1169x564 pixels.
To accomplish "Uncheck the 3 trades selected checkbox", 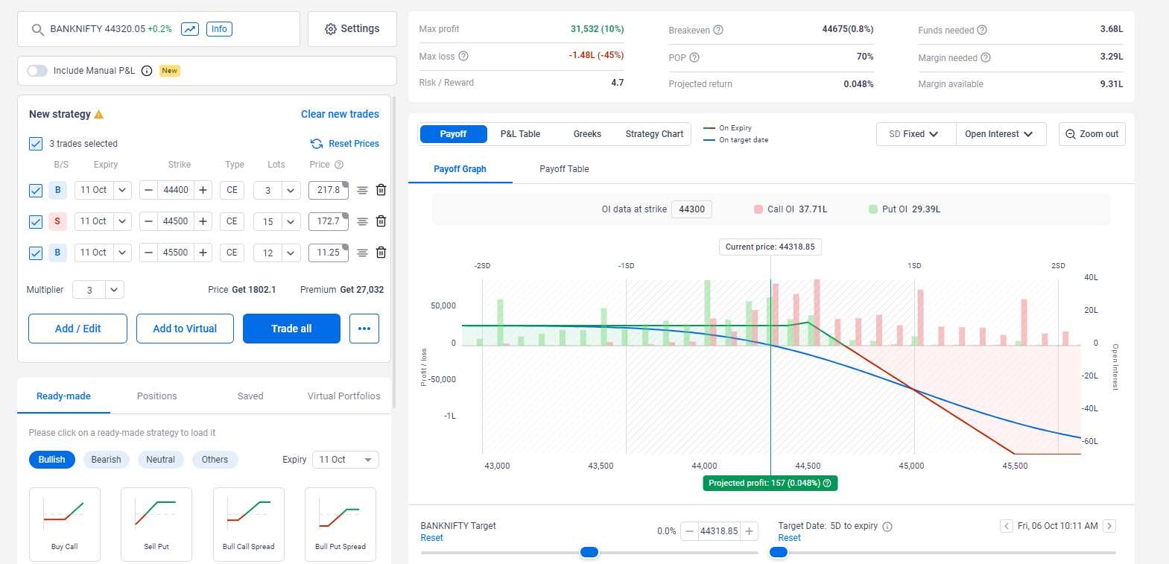I will (36, 144).
